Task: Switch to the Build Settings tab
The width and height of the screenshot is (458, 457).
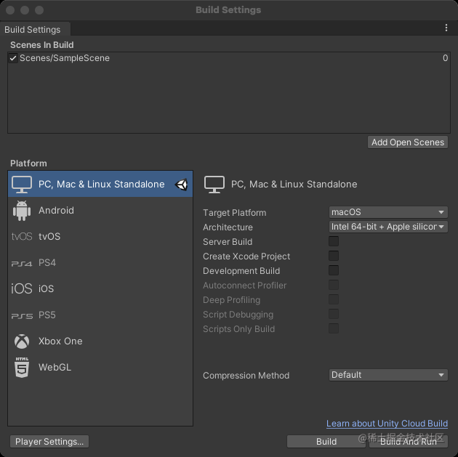Action: (33, 30)
